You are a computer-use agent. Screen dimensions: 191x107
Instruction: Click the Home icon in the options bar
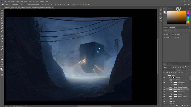pos(3,4)
